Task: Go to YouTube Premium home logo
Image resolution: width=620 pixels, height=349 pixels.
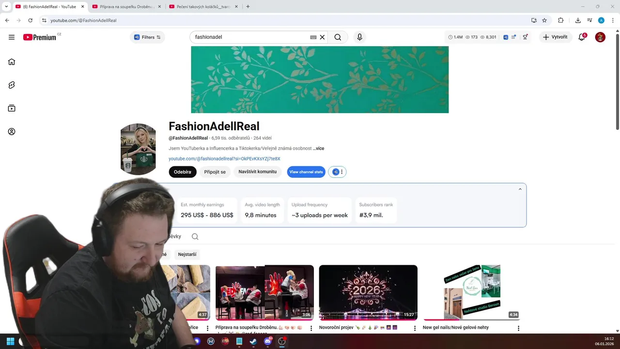Action: coord(40,37)
